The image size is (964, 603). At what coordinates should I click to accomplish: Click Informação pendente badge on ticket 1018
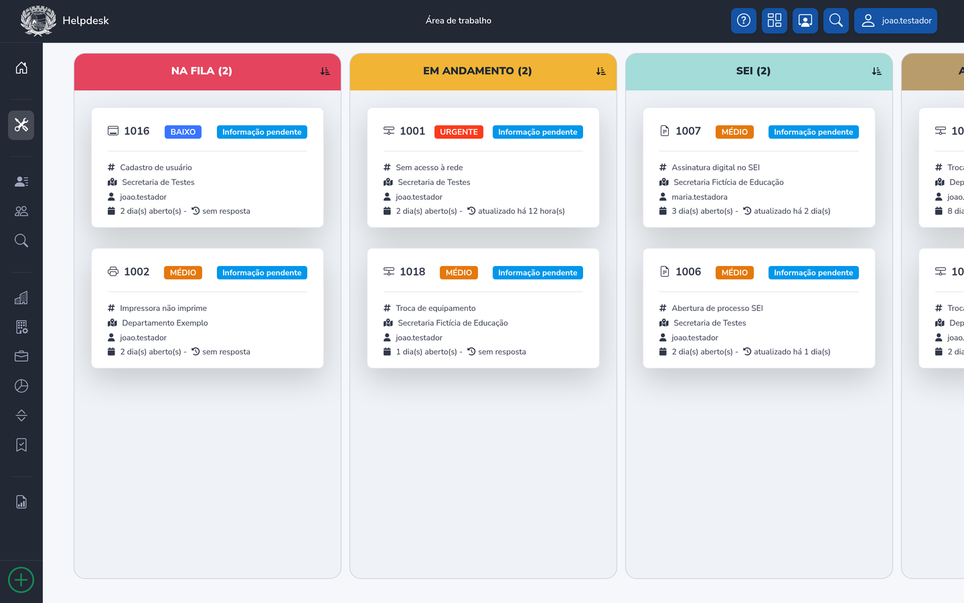(x=538, y=273)
